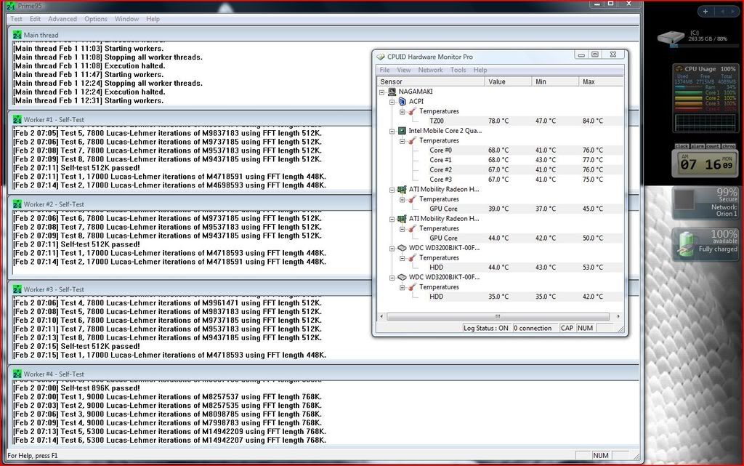This screenshot has width=744, height=466.
Task: Open the Network menu in Hardware Monitor
Action: click(x=430, y=70)
